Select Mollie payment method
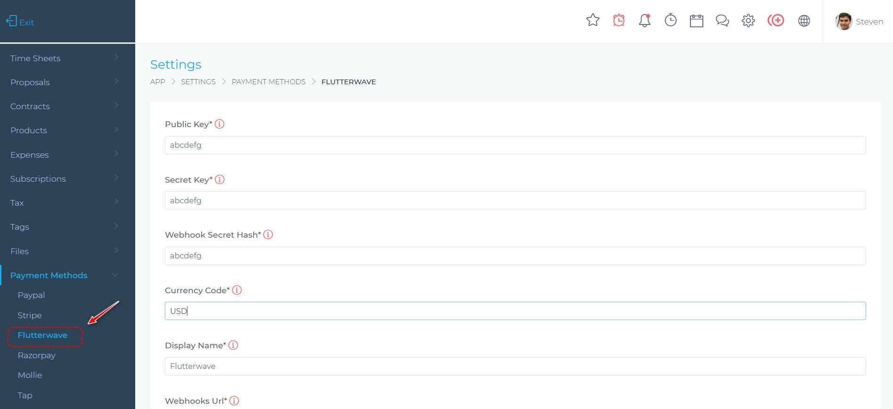The image size is (893, 409). coord(30,375)
